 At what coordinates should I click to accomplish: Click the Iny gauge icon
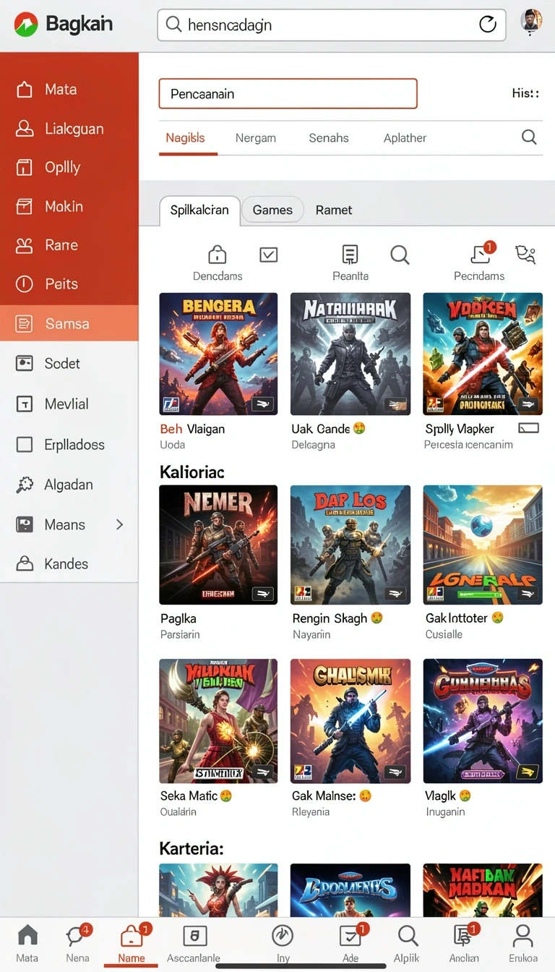(283, 935)
